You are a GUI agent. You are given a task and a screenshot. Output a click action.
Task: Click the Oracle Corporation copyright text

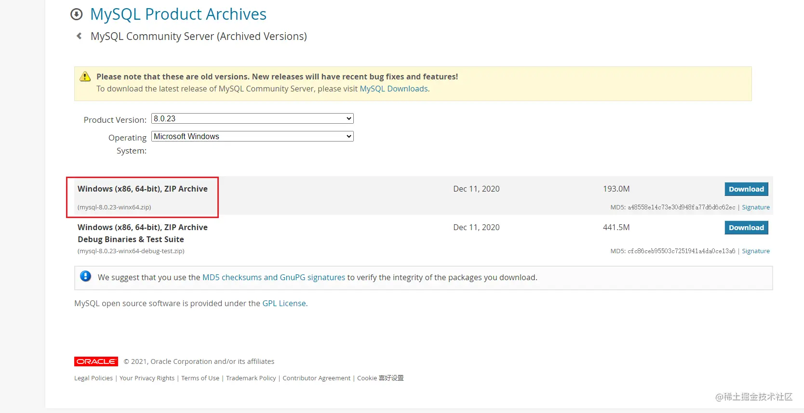coord(199,361)
